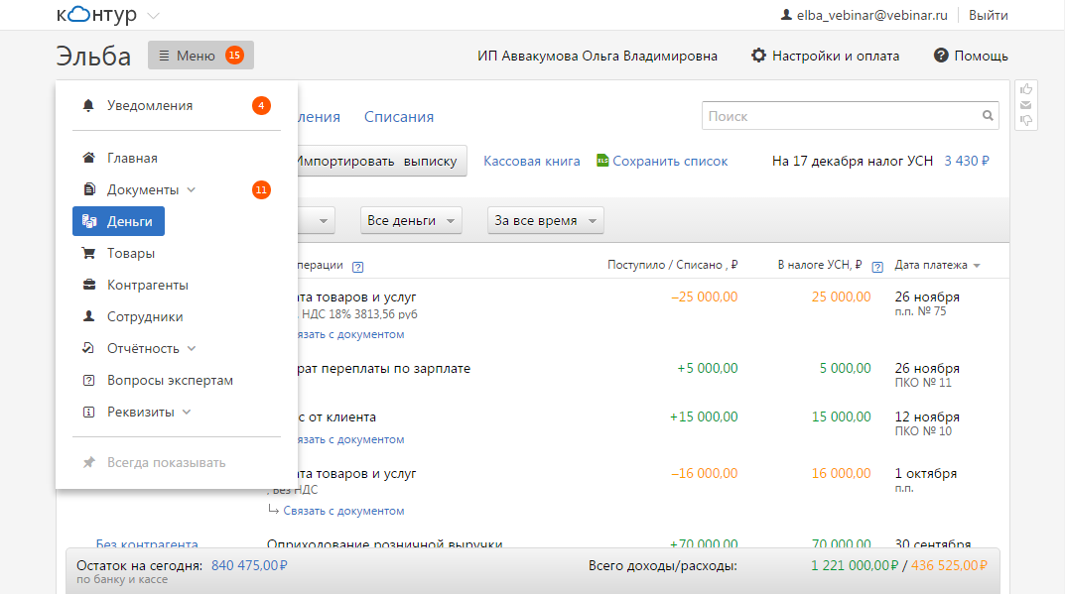This screenshot has height=594, width=1065.
Task: Click the –16 000,00 amount
Action: click(705, 473)
